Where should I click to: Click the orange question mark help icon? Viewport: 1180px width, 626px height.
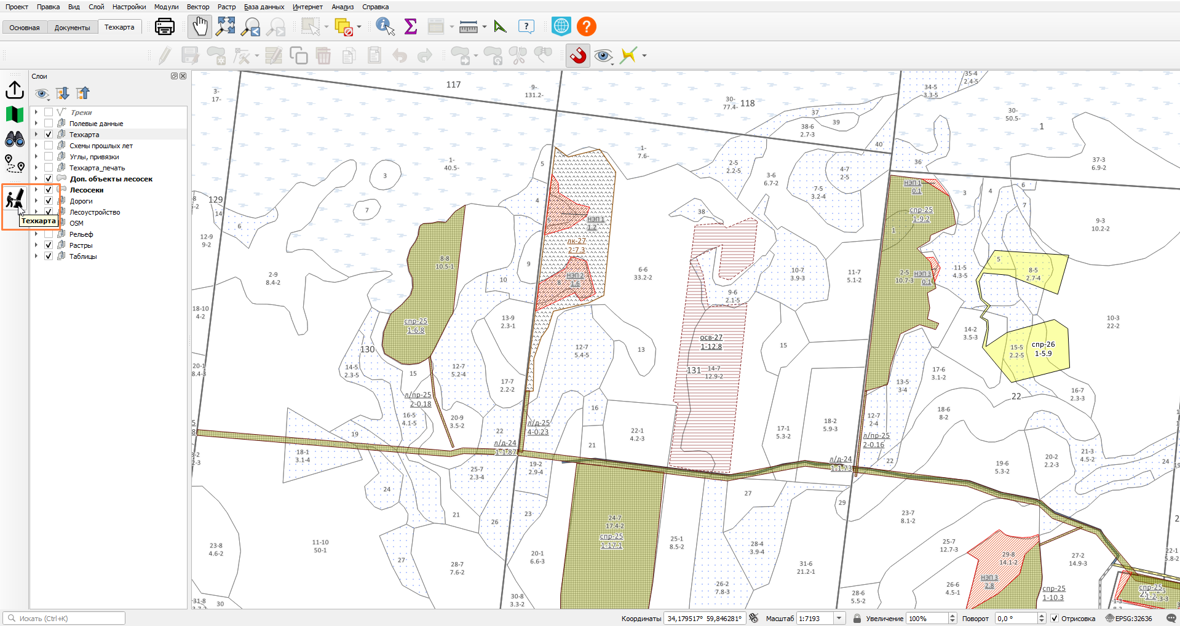click(x=587, y=26)
